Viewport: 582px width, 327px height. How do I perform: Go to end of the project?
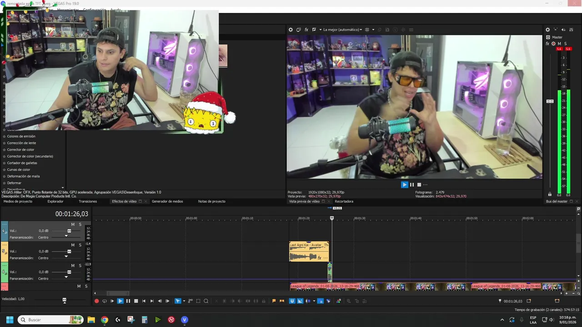pos(152,301)
